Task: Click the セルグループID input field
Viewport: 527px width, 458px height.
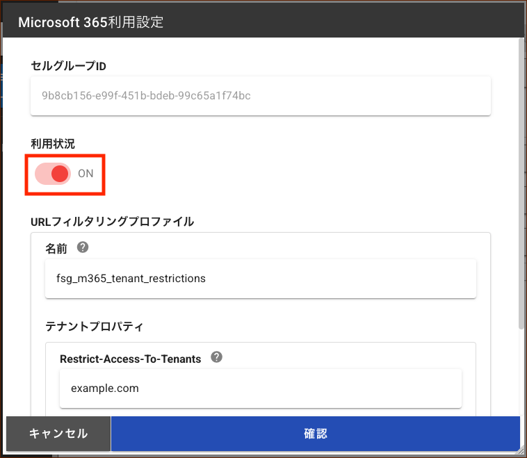Action: (261, 96)
